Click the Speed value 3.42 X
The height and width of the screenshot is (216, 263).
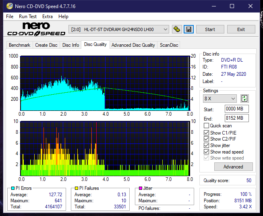point(245,207)
